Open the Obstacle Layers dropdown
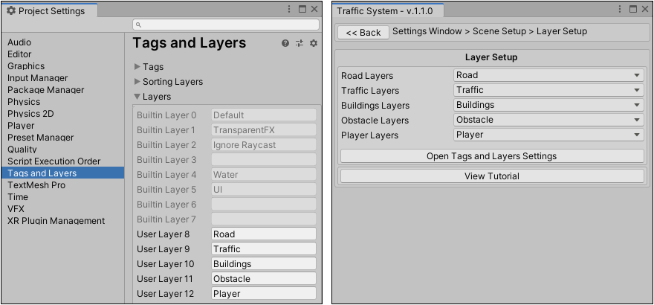 pos(548,120)
